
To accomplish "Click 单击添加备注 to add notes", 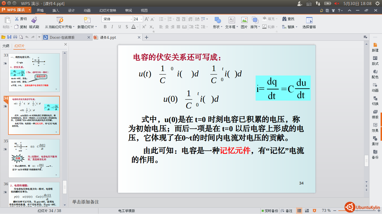I will click(86, 202).
